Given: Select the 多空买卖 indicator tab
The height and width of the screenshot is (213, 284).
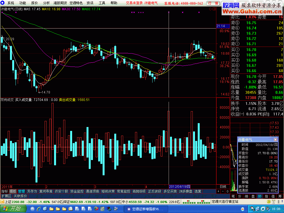Looking at the screenshot, I should click(170, 191).
